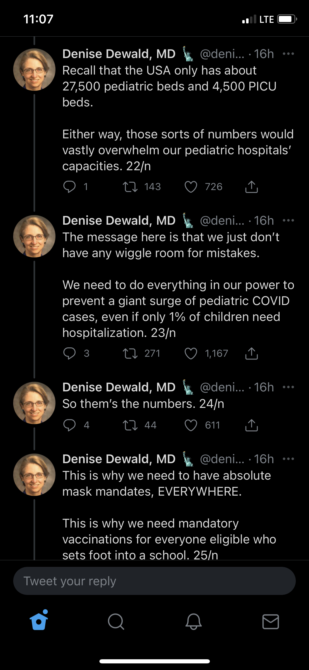The width and height of the screenshot is (309, 670).
Task: Open Denise Dewald's name on 25/n tweet
Action: click(119, 459)
